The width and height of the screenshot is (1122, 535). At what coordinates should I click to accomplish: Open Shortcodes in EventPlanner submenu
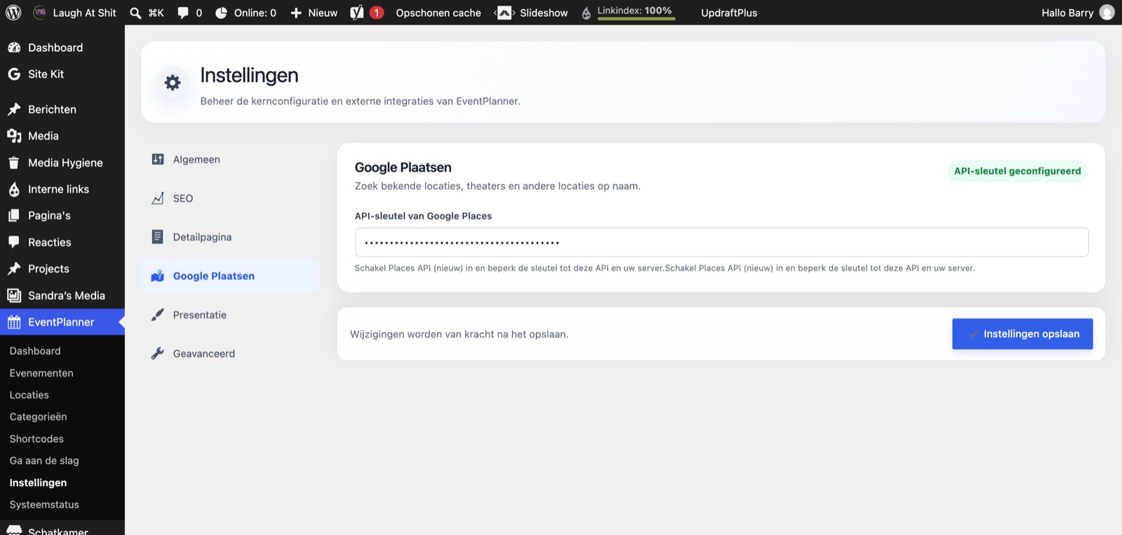pos(36,439)
